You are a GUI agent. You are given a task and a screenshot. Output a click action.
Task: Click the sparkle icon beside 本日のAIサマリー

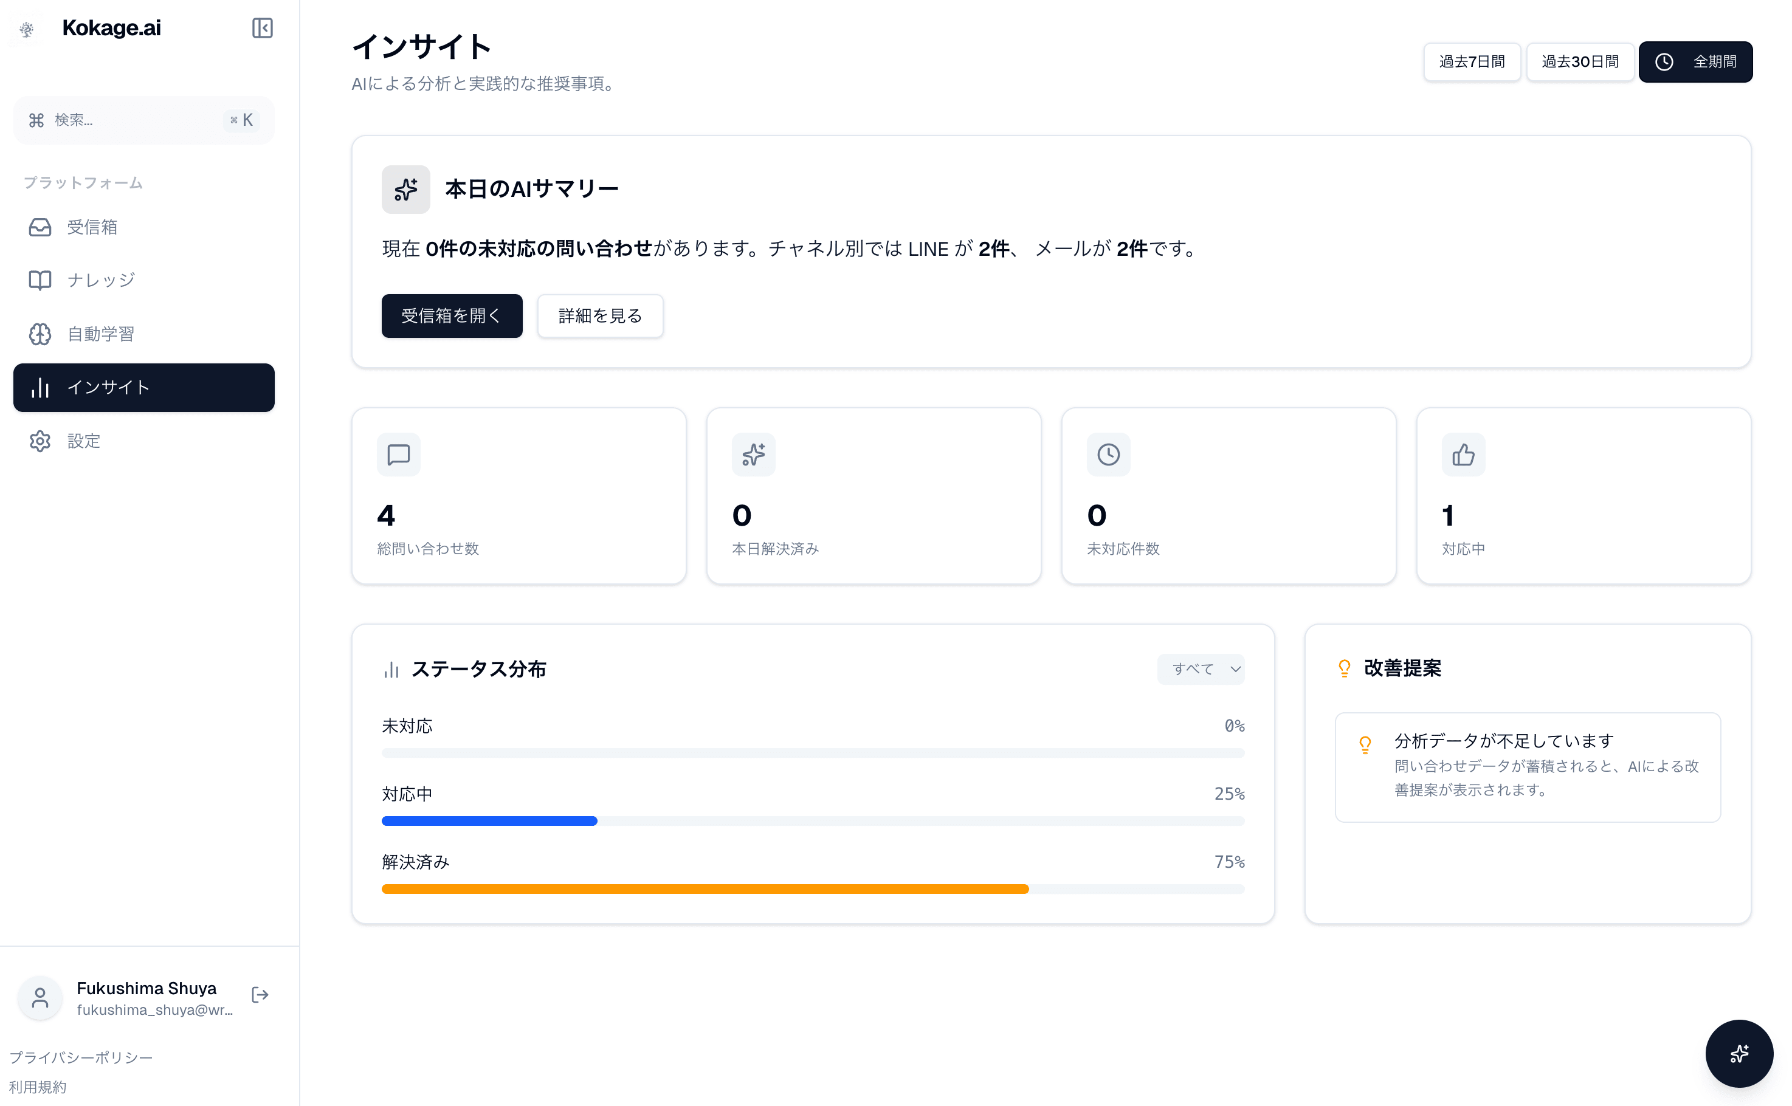(x=405, y=190)
